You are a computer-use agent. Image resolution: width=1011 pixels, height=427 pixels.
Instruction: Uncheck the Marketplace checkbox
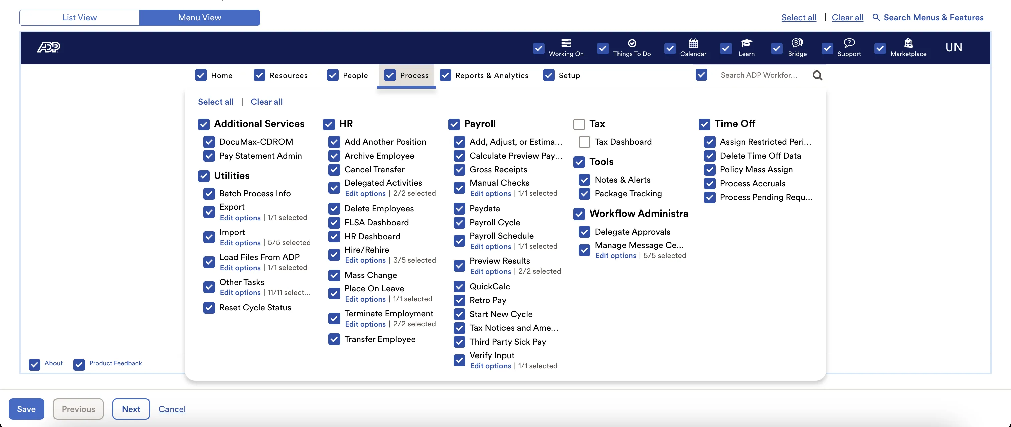click(880, 49)
